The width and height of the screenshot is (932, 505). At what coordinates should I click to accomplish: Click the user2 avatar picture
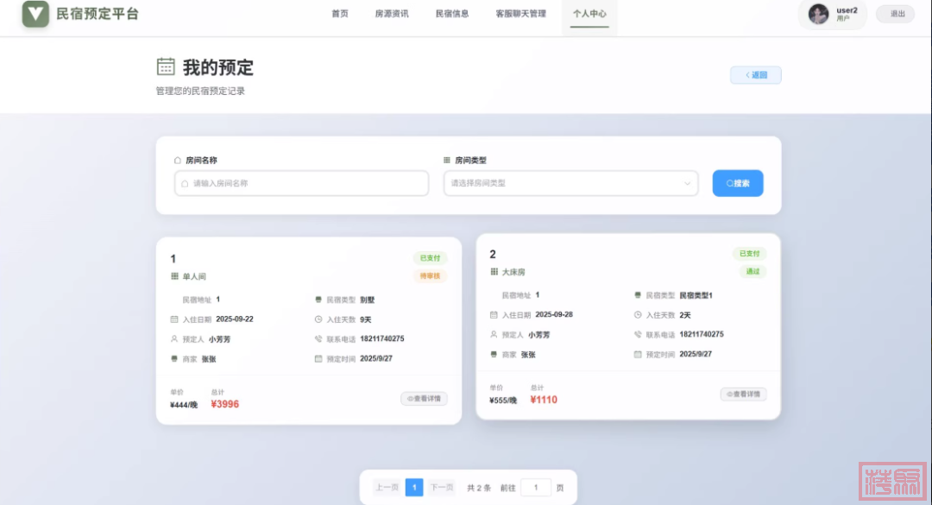(x=818, y=14)
